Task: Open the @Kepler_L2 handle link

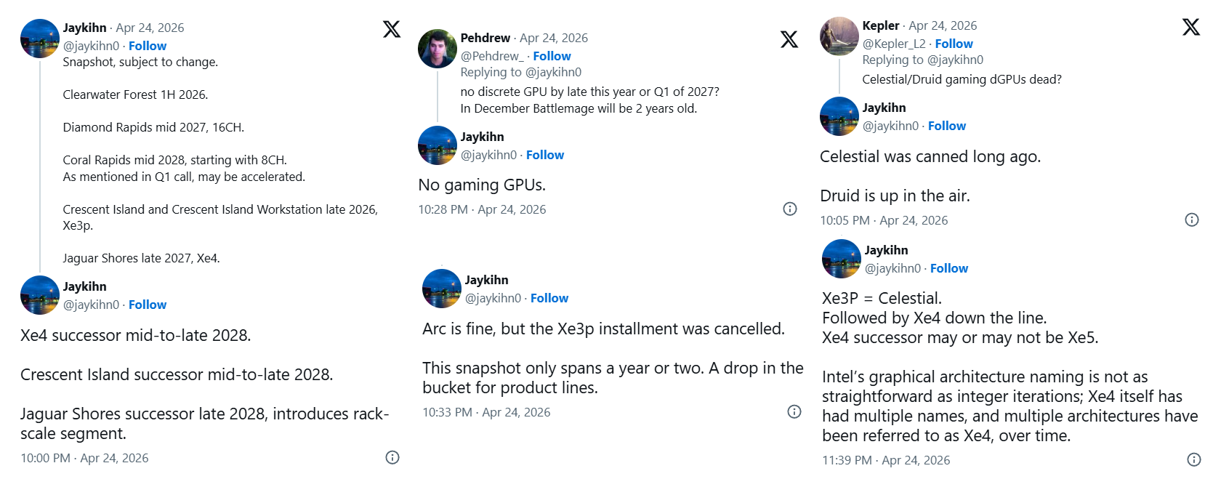Action: pyautogui.click(x=894, y=44)
